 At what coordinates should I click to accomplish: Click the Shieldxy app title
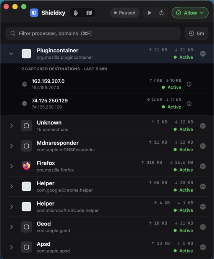[x=53, y=13]
